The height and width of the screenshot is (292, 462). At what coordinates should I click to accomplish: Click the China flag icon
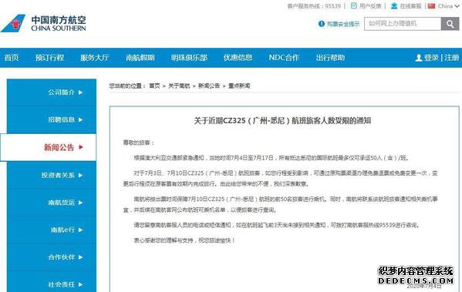431,6
